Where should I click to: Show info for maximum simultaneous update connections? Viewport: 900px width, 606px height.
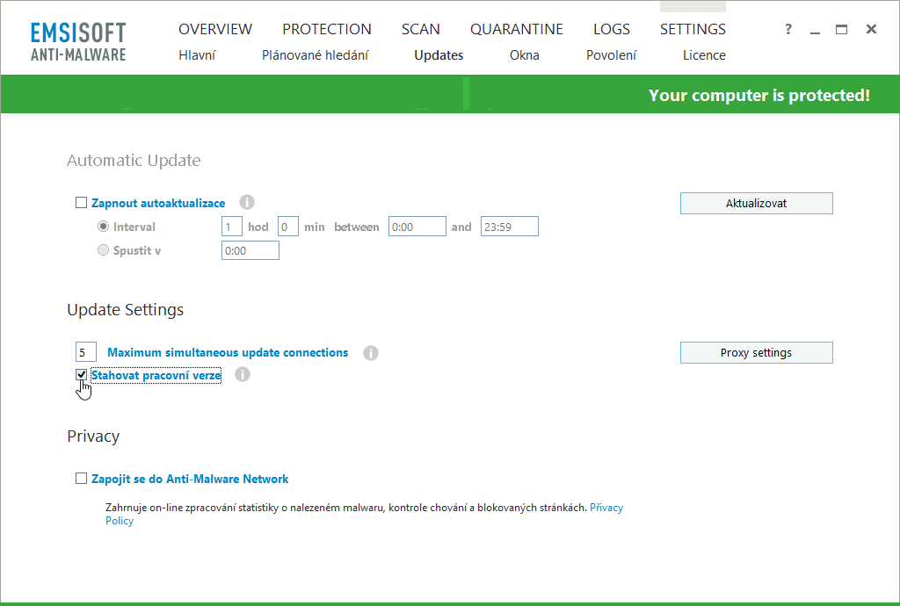(371, 352)
